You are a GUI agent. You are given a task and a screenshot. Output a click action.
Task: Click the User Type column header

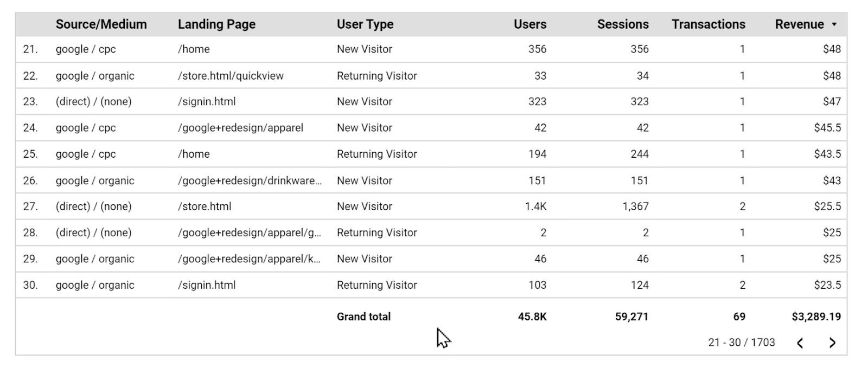365,24
